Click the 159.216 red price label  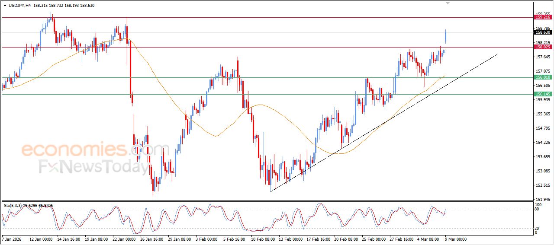[x=543, y=17]
